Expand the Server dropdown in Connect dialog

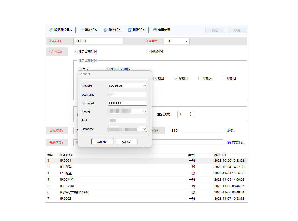click(x=145, y=112)
